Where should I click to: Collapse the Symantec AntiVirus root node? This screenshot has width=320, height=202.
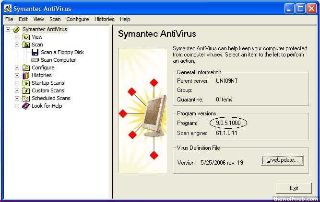click(8, 29)
